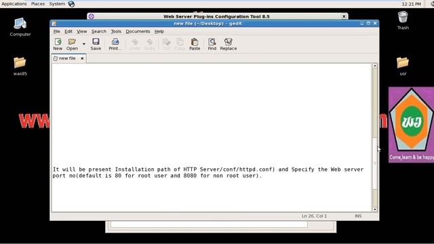434x244 pixels.
Task: Click the Plug-ins Configuration Tool title bar icon
Action: pos(92,16)
